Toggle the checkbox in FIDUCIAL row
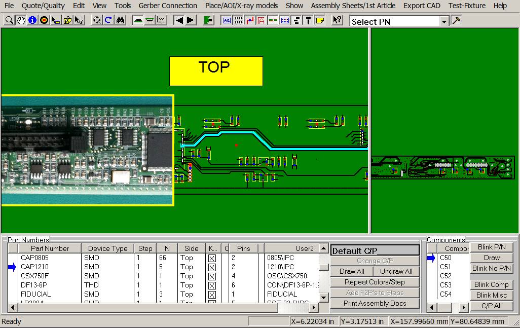Viewport: 520px width, 328px height. point(212,295)
